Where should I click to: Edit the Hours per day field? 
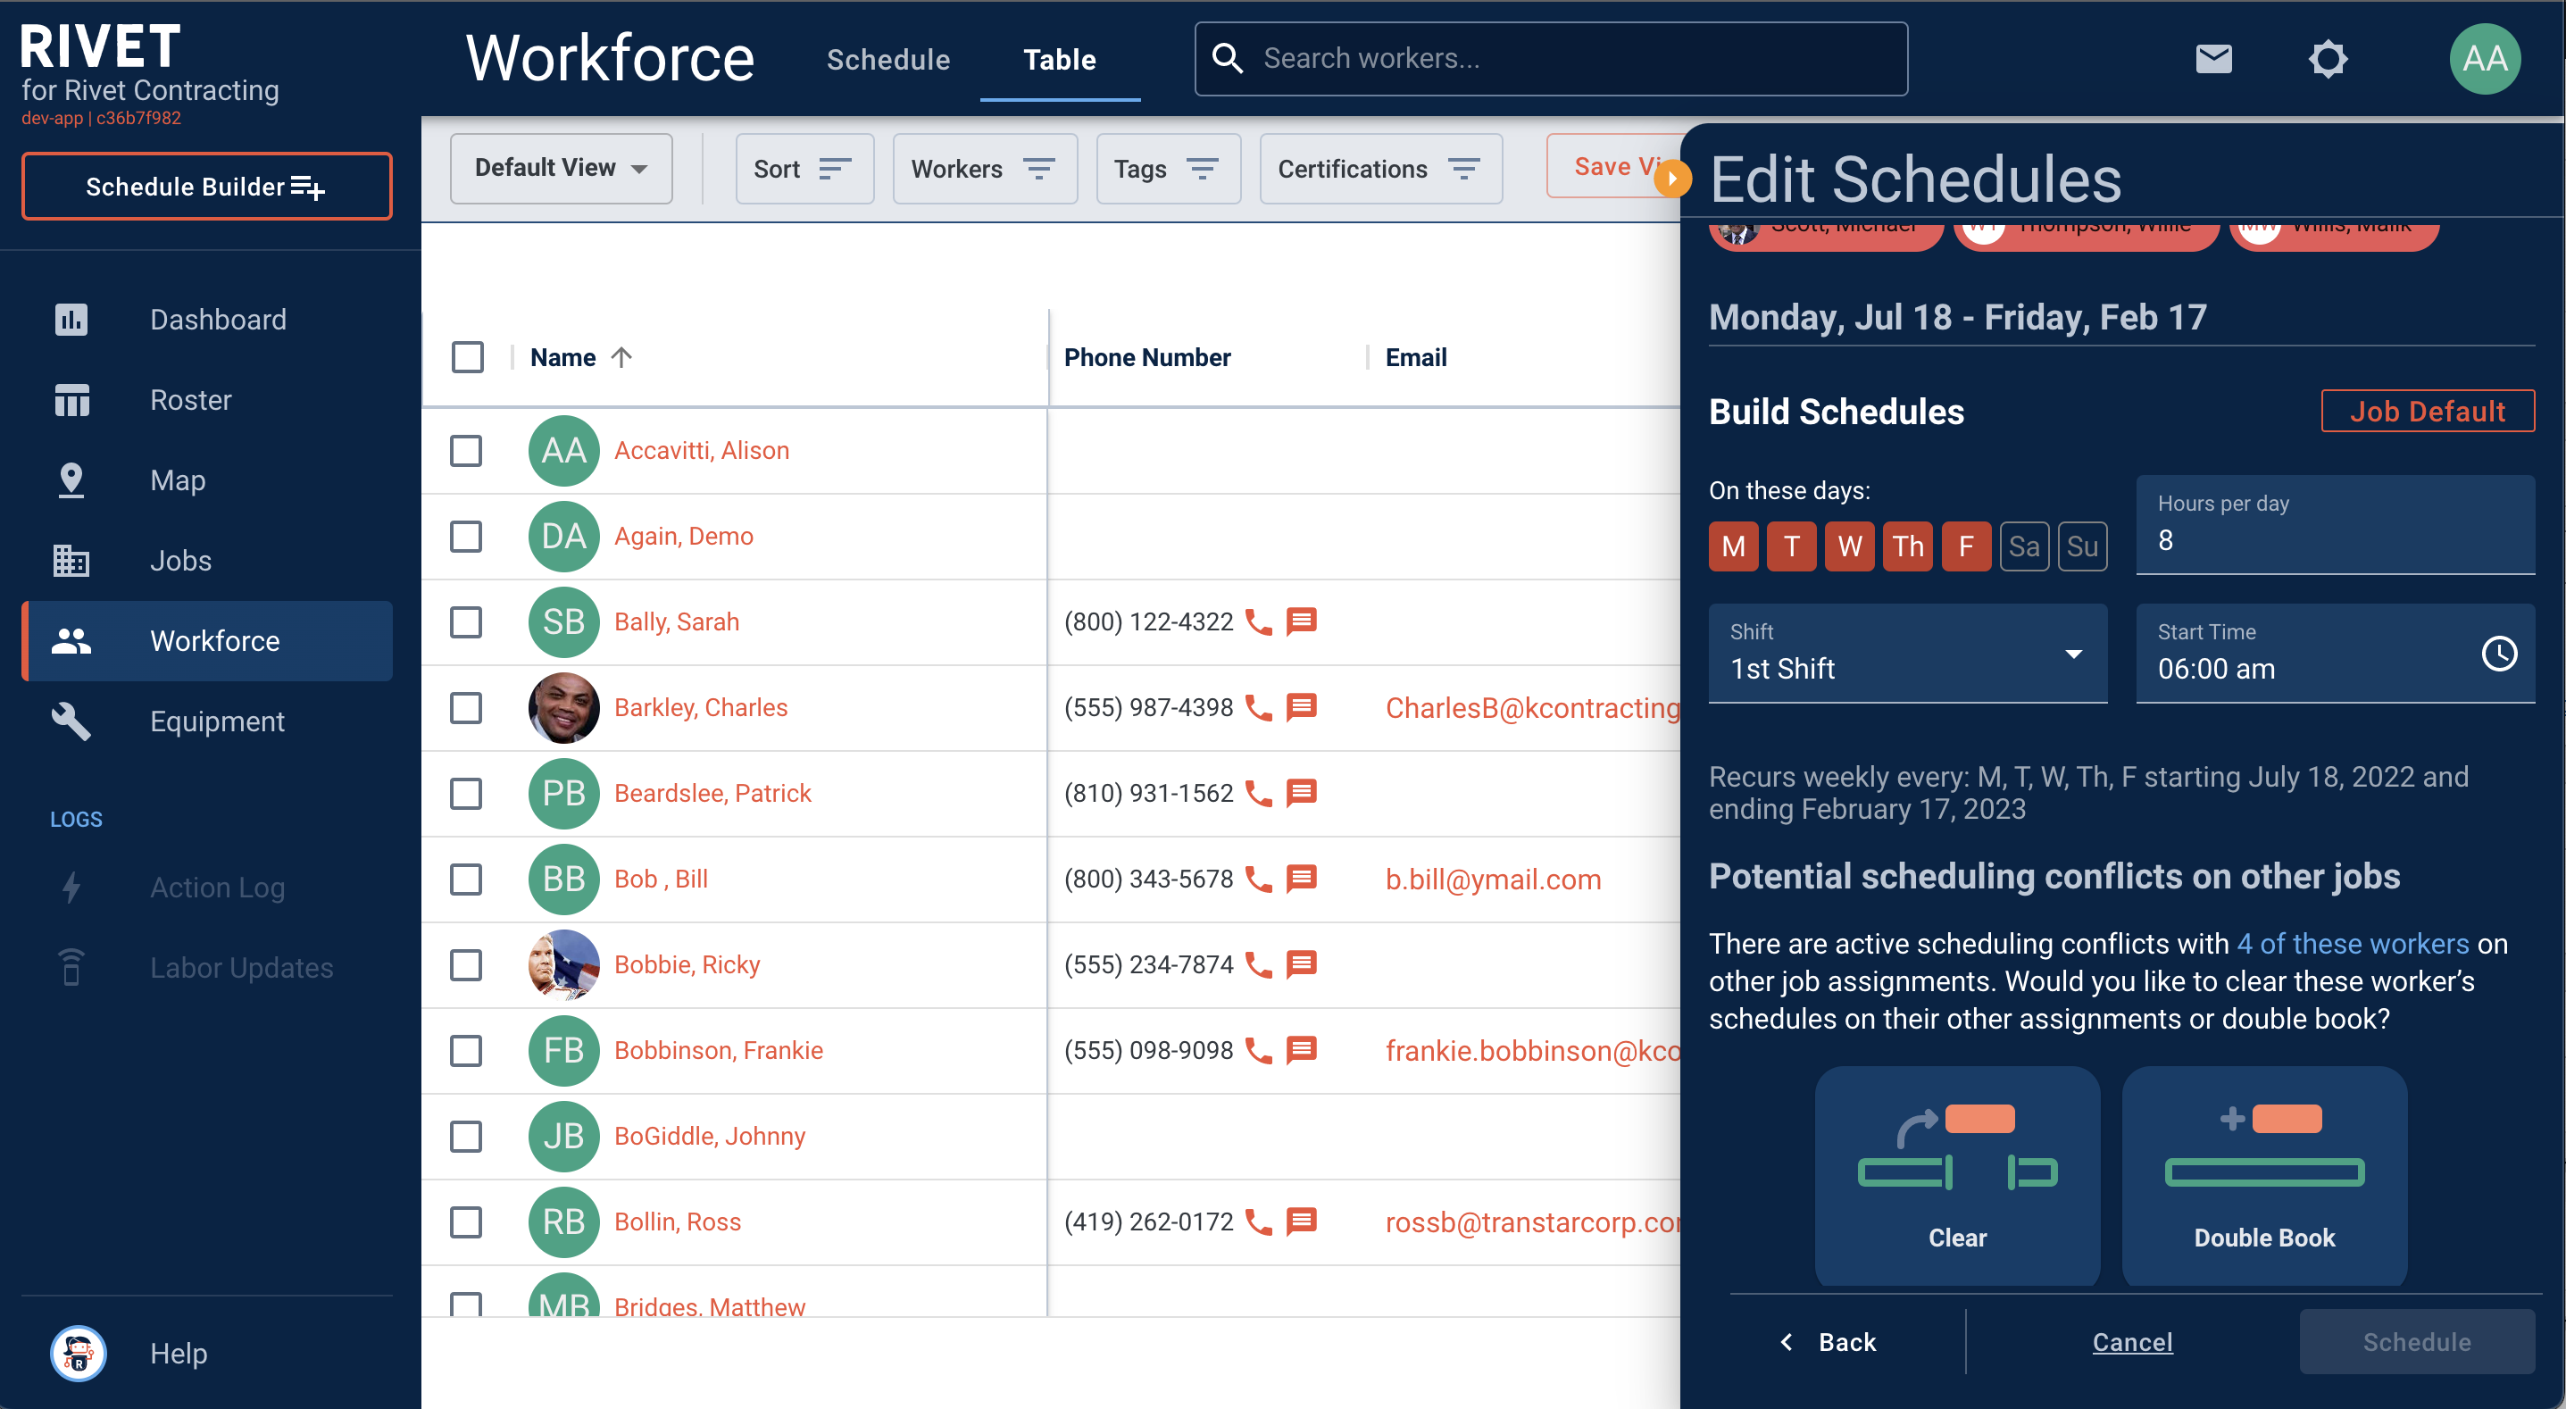[x=2335, y=524]
